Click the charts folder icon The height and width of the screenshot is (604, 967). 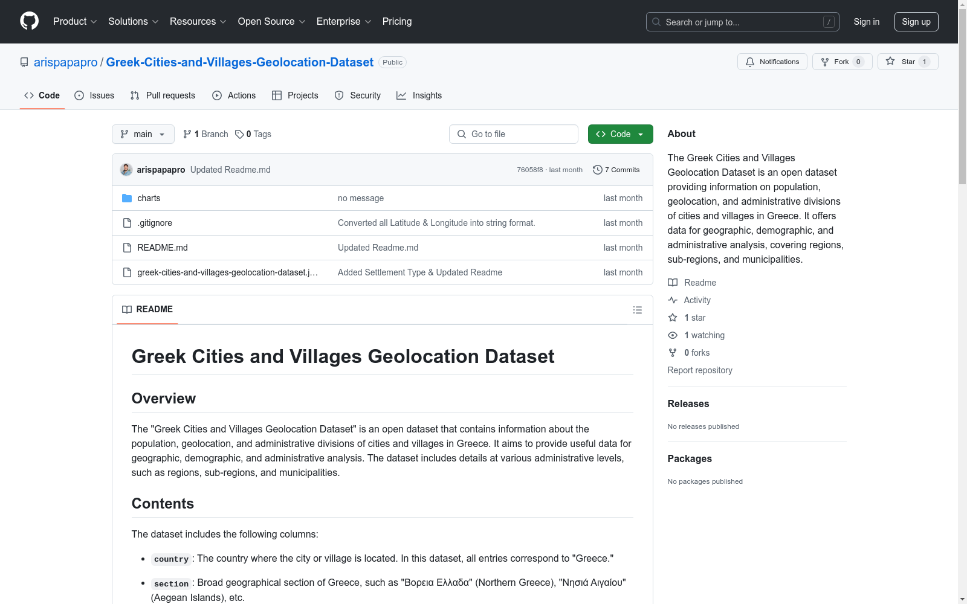tap(127, 198)
